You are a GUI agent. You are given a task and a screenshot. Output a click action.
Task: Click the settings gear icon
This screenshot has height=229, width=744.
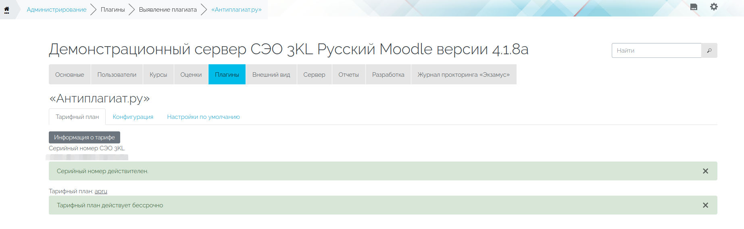pyautogui.click(x=714, y=7)
